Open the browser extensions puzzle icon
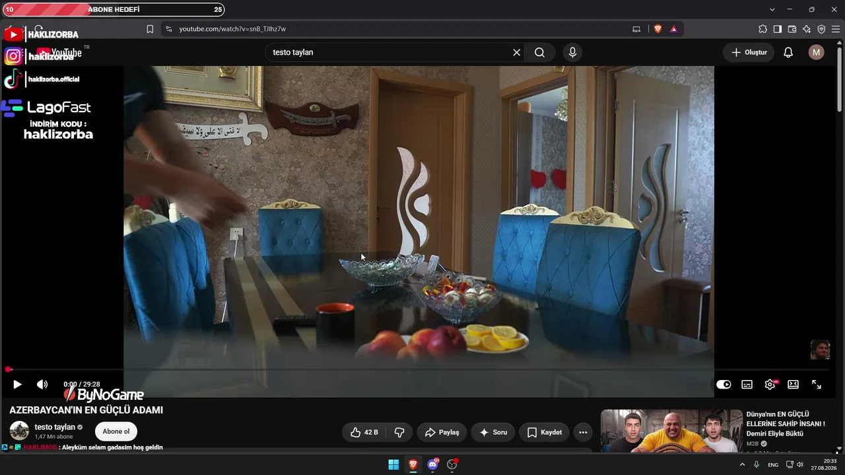Screen dimensions: 845x475 click(x=763, y=29)
